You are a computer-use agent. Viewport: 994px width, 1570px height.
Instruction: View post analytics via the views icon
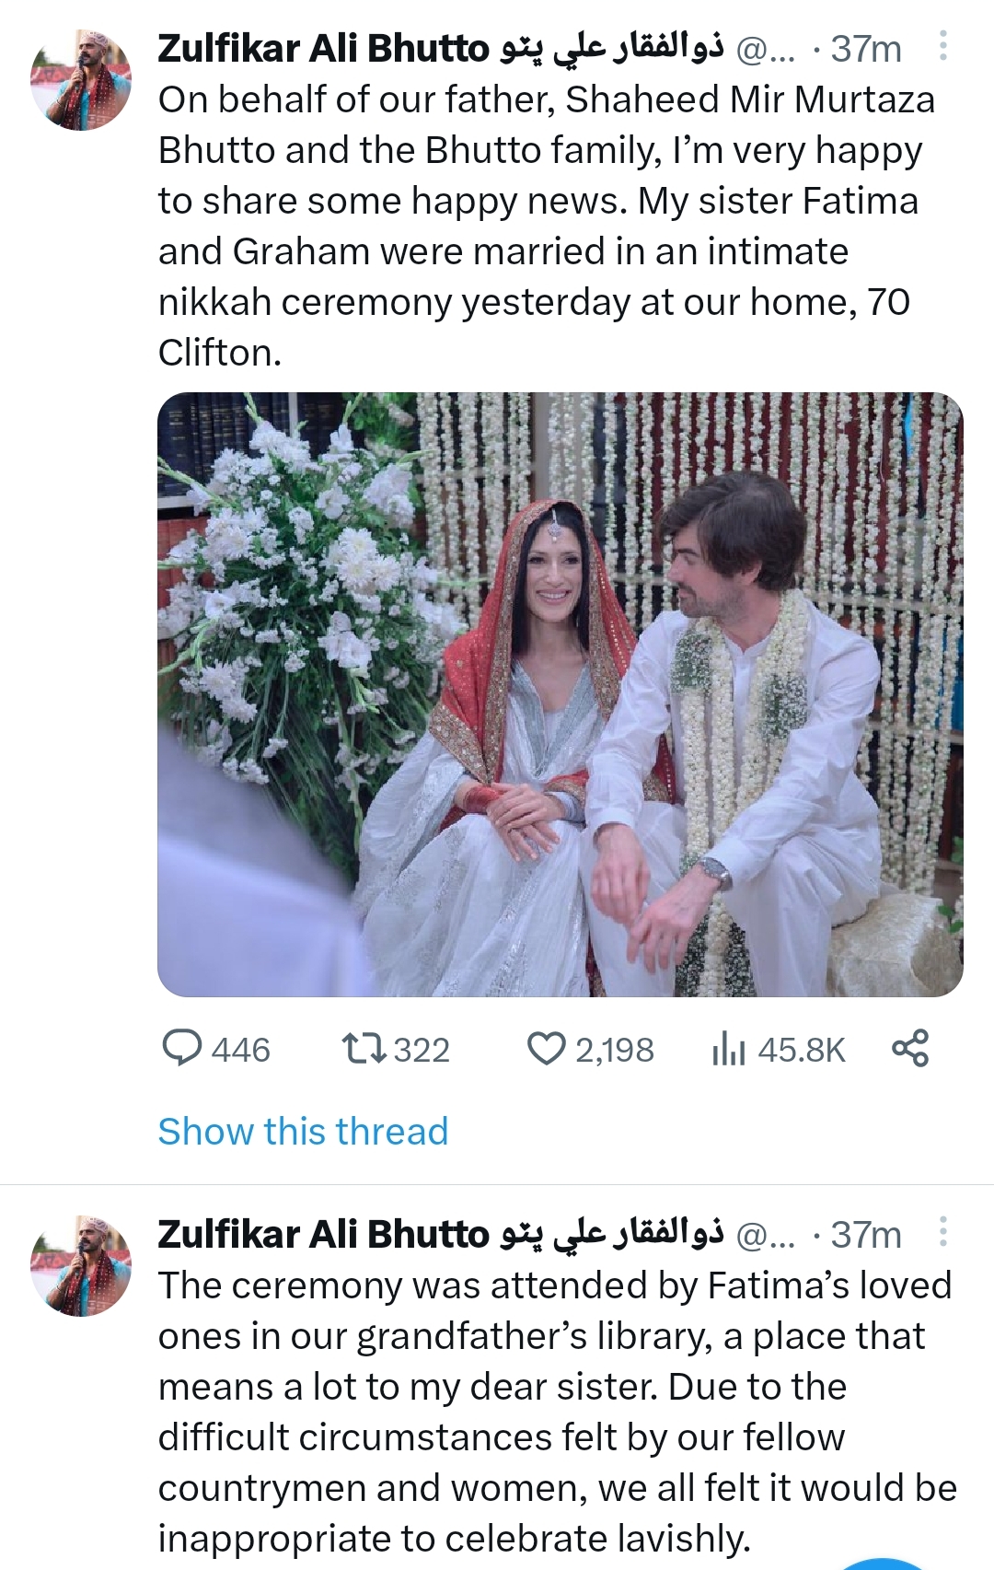point(727,1046)
